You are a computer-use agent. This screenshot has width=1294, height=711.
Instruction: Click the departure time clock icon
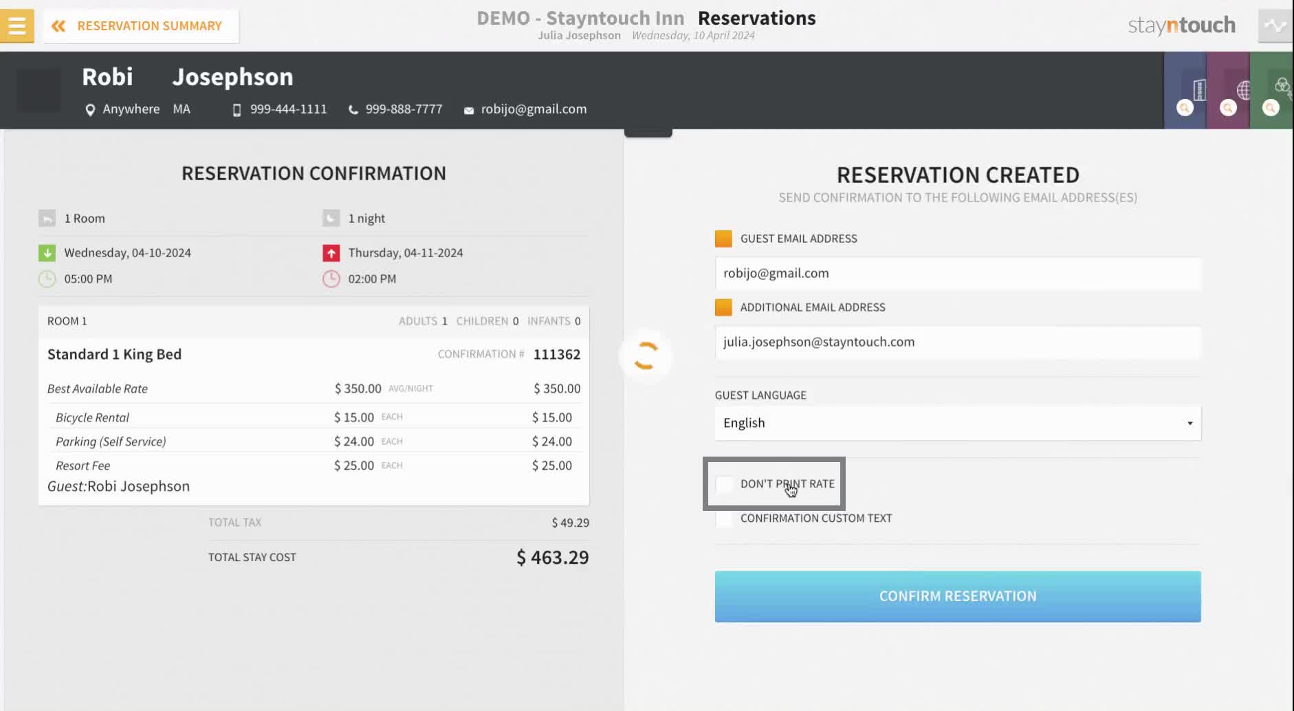point(331,278)
